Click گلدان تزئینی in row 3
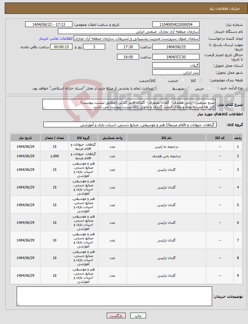This screenshot has width=248, height=324. coord(166,170)
